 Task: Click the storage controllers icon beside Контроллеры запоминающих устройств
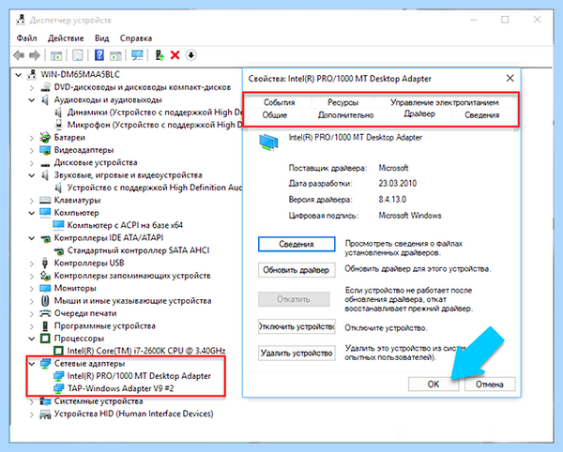click(45, 276)
